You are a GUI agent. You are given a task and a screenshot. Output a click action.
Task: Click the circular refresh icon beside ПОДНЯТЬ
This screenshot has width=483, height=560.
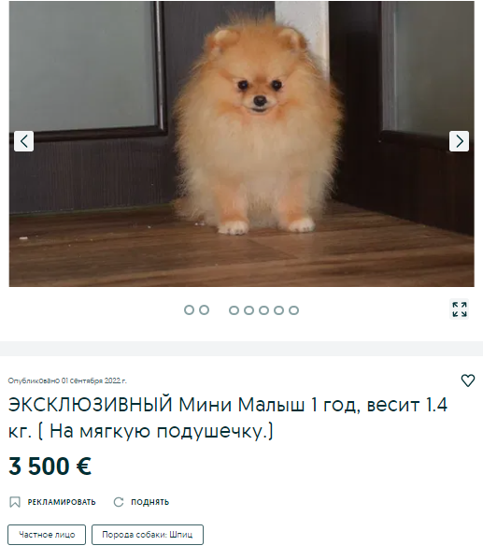coord(119,502)
